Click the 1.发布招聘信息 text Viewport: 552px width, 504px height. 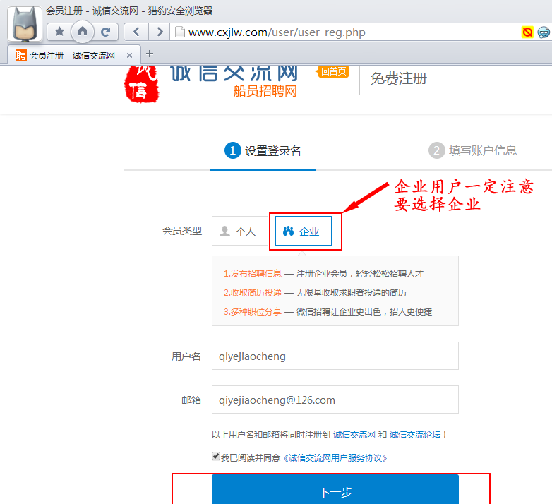[x=253, y=273]
